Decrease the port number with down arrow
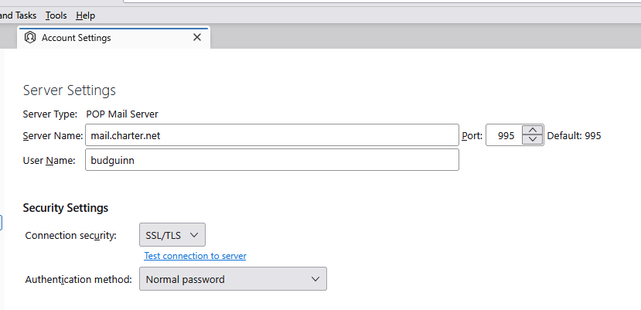 pos(532,139)
